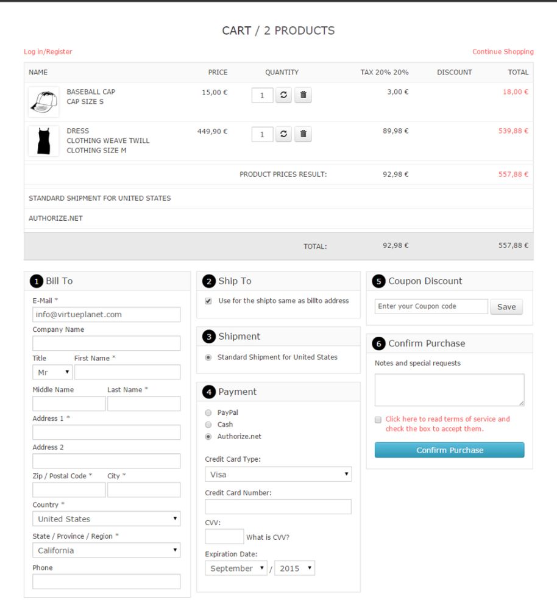This screenshot has height=610, width=557.
Task: Remove the Dress with trash icon
Action: (x=303, y=134)
